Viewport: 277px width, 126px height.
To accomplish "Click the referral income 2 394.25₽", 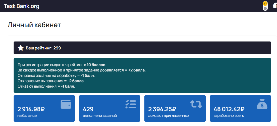I will (162, 109).
